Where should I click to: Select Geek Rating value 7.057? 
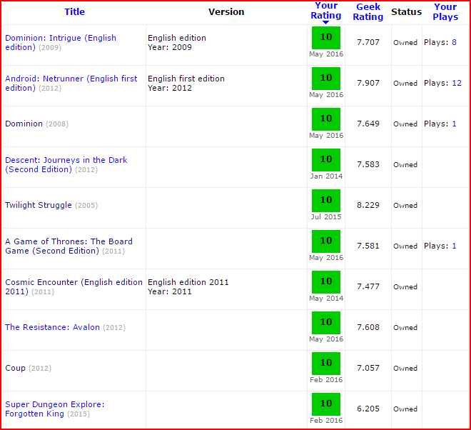pos(368,368)
